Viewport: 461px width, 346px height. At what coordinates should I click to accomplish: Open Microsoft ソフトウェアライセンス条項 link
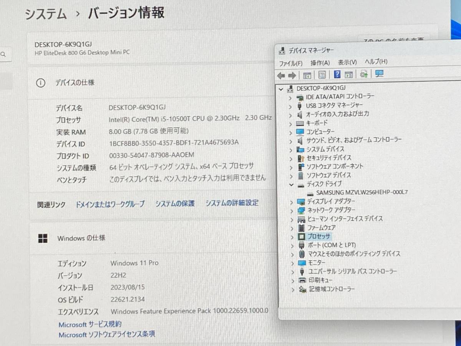107,334
